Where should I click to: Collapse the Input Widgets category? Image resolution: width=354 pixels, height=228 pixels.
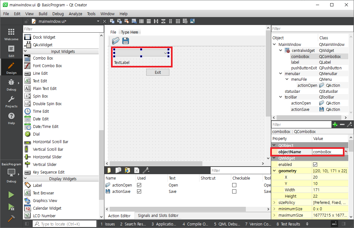tap(25, 51)
